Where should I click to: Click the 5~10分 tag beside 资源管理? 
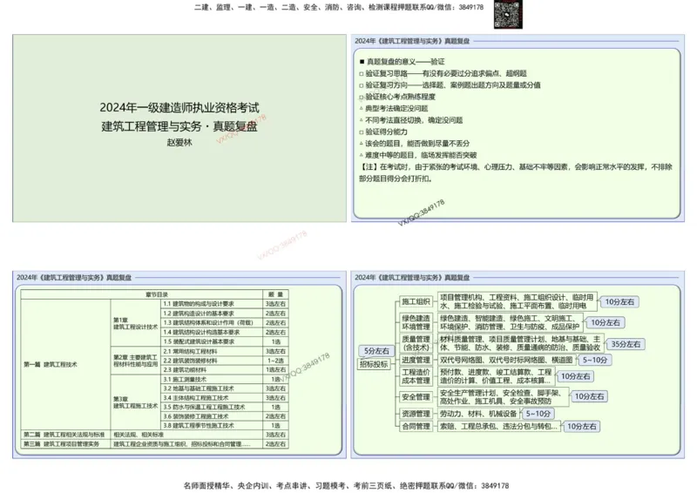pos(538,414)
